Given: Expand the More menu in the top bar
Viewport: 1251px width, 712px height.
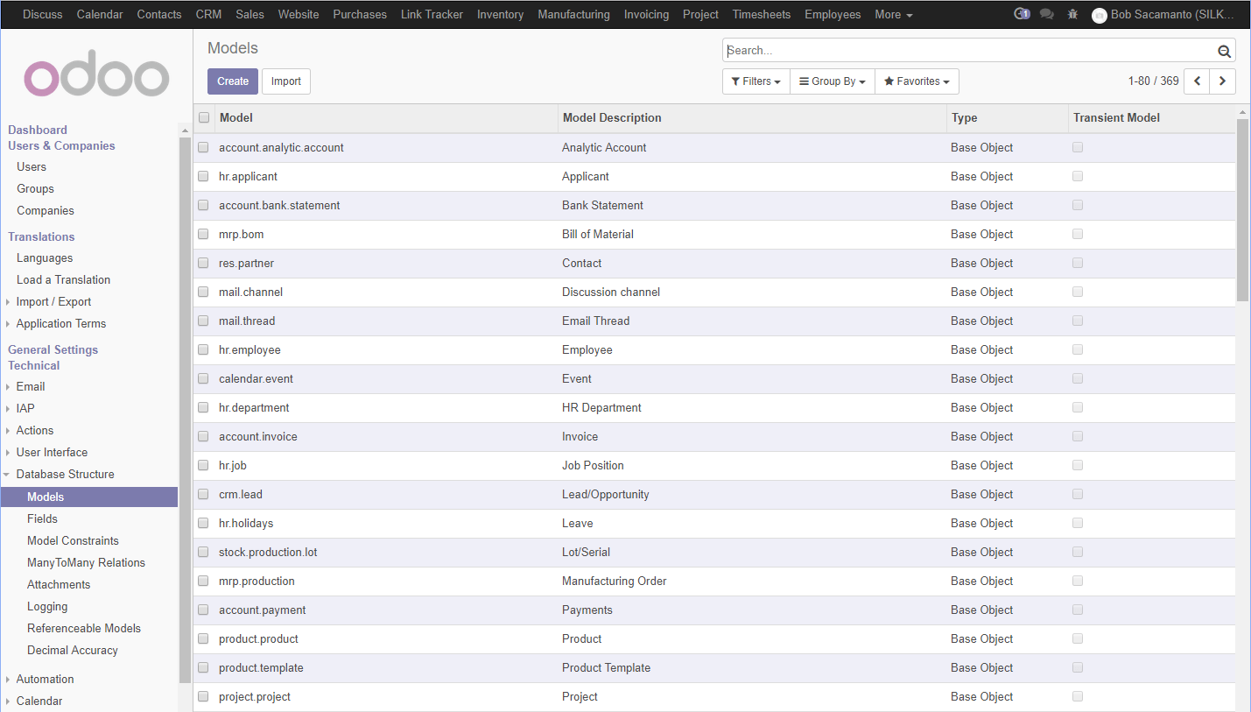Looking at the screenshot, I should pos(894,14).
